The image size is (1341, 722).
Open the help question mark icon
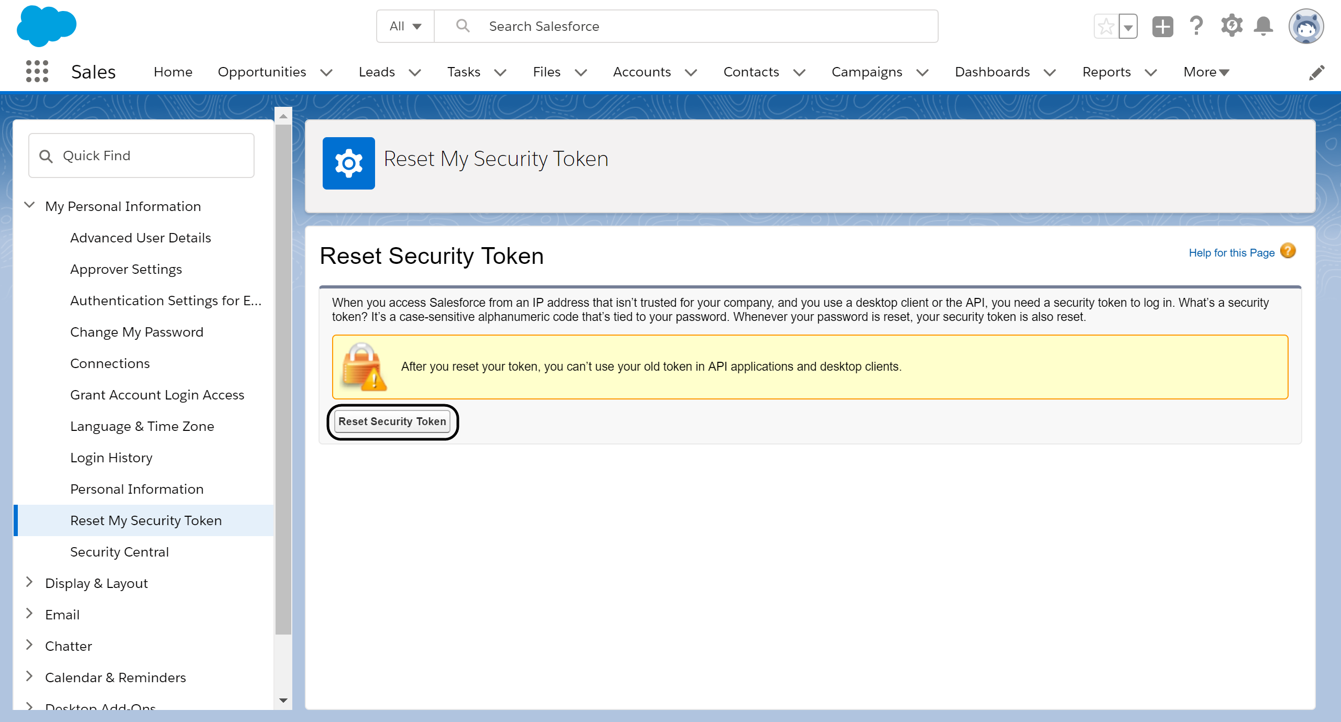point(1196,26)
